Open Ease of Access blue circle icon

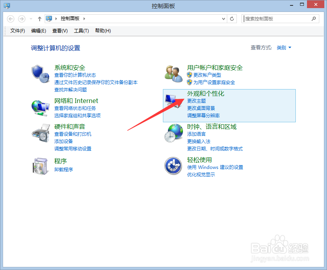pyautogui.click(x=173, y=166)
